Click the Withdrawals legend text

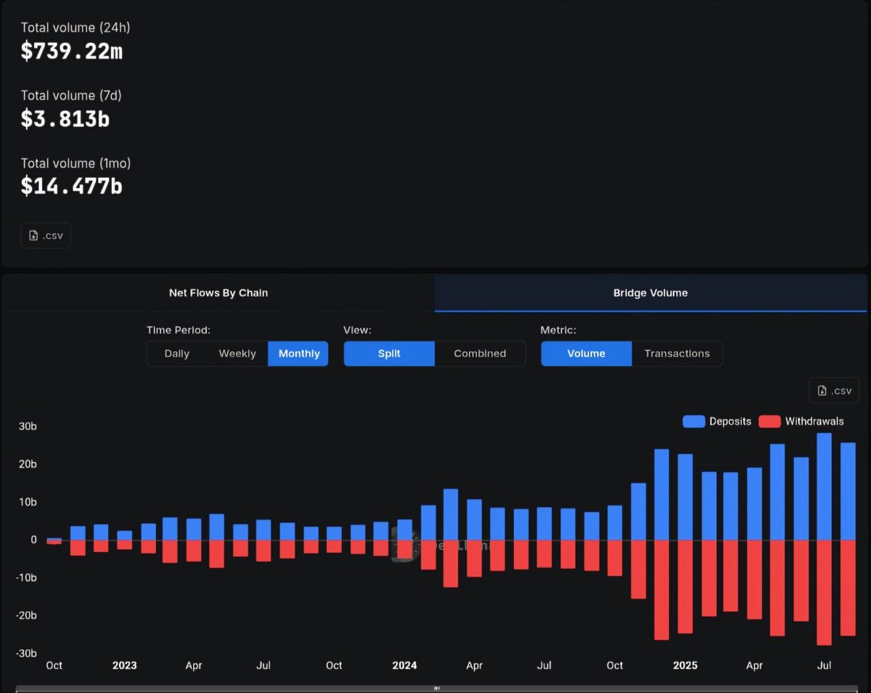pos(814,421)
